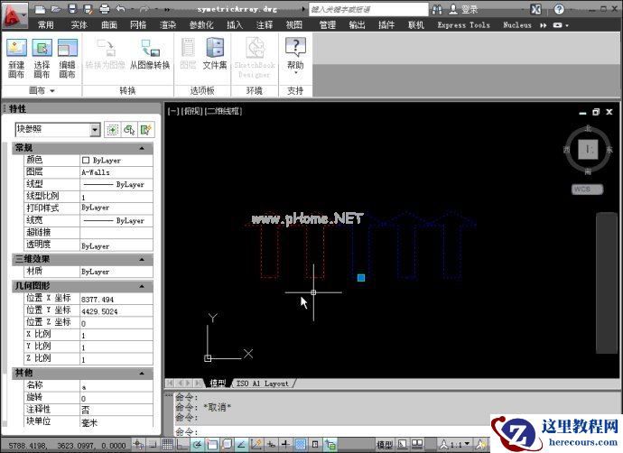The width and height of the screenshot is (623, 453).
Task: Click the navigation bar on the right side of the viewport
Action: pos(607,282)
